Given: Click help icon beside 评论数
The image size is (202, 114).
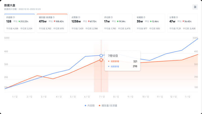Looking at the screenshot, I should tap(112, 17).
